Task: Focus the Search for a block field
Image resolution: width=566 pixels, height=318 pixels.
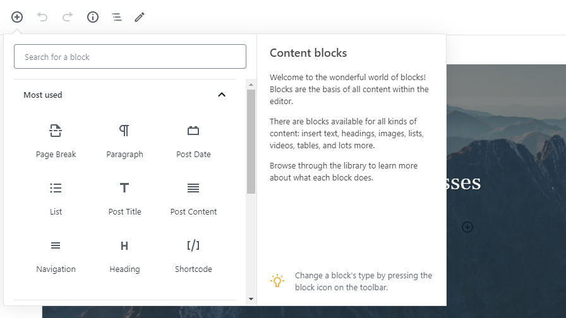Action: (x=130, y=57)
